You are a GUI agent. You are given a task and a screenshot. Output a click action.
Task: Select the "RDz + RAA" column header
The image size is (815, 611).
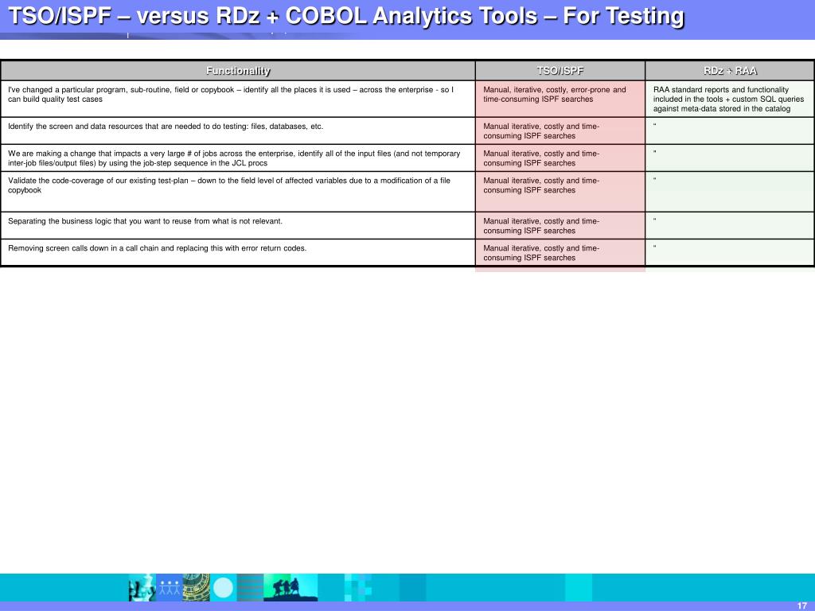tap(731, 71)
